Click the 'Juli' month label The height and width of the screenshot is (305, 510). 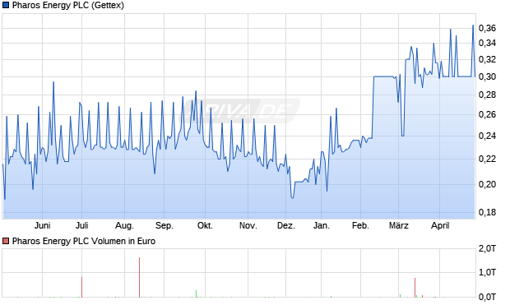pyautogui.click(x=82, y=225)
